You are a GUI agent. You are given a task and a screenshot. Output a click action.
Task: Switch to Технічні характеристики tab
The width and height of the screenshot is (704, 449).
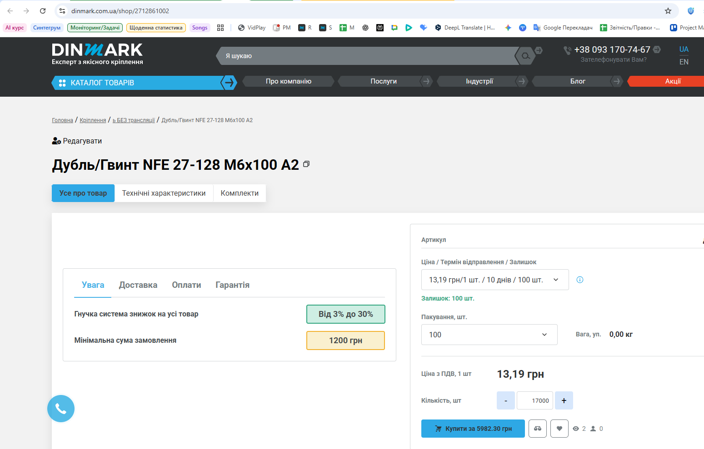[164, 193]
